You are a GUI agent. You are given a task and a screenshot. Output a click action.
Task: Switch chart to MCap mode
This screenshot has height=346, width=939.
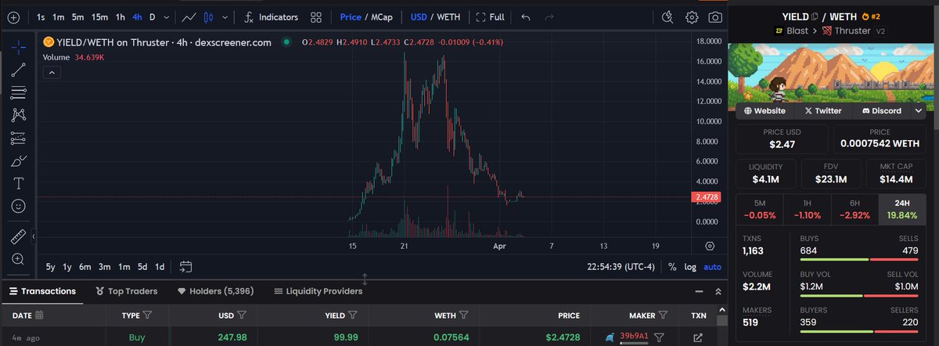point(381,16)
